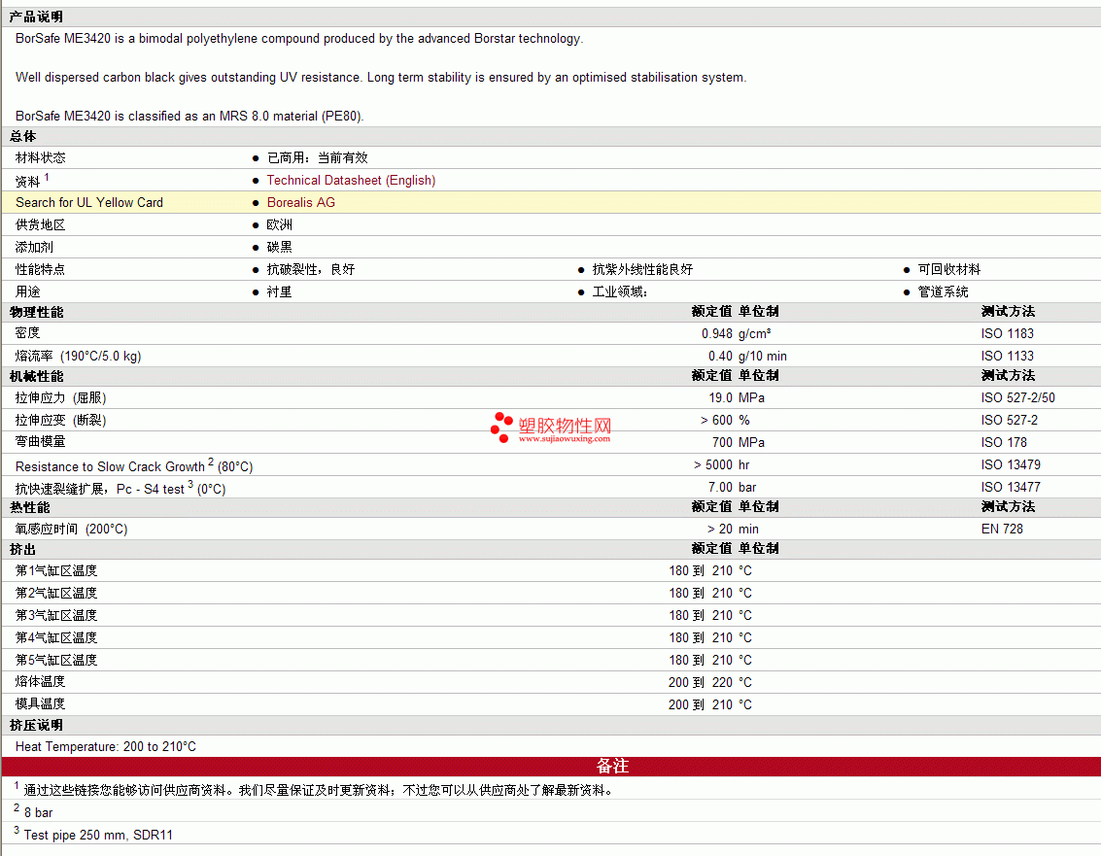Screen dimensions: 1101x856
Task: Select ISO 527-2/50 test method
Action: (1018, 398)
